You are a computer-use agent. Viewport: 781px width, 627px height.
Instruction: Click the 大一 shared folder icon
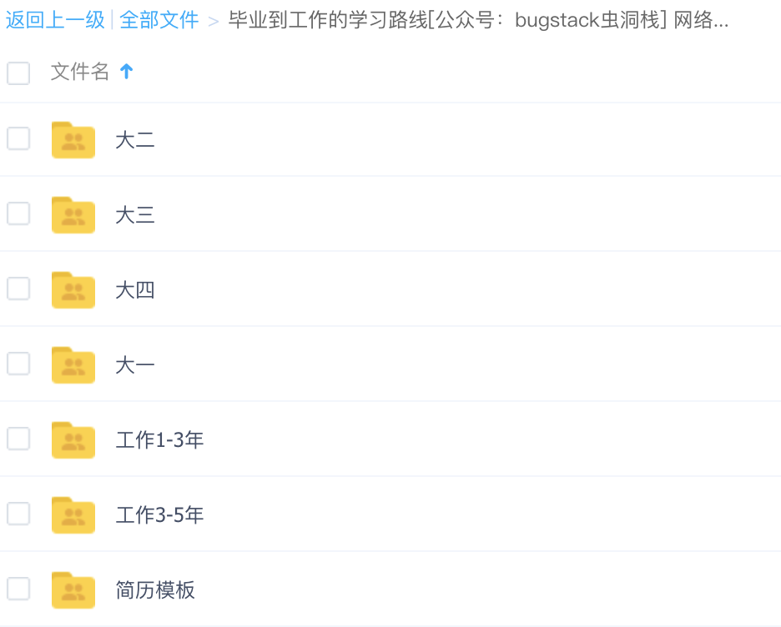(73, 365)
